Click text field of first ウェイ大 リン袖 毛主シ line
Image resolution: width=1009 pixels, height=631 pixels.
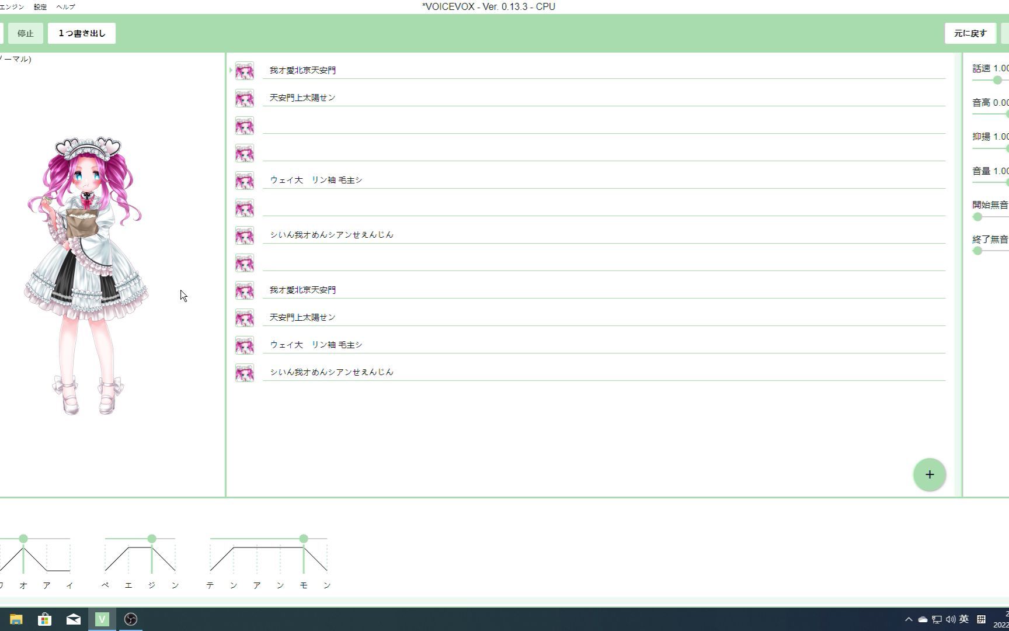pyautogui.click(x=604, y=180)
